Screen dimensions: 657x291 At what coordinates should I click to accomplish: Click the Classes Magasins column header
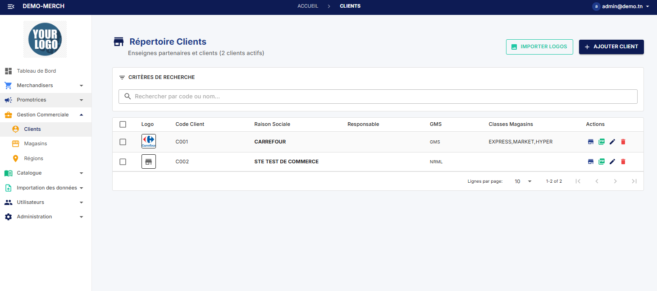tap(511, 124)
